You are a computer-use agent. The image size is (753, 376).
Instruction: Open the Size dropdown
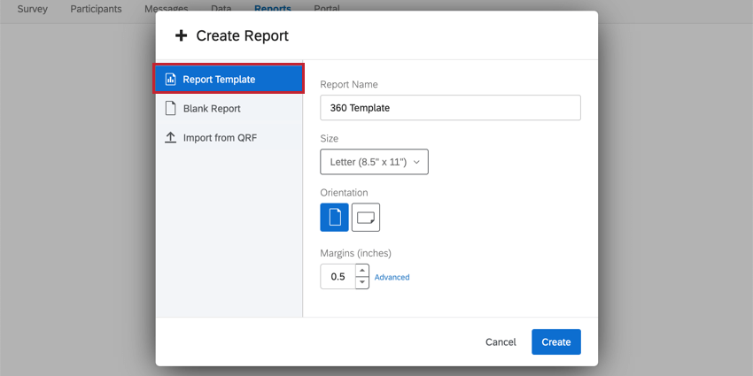(374, 162)
